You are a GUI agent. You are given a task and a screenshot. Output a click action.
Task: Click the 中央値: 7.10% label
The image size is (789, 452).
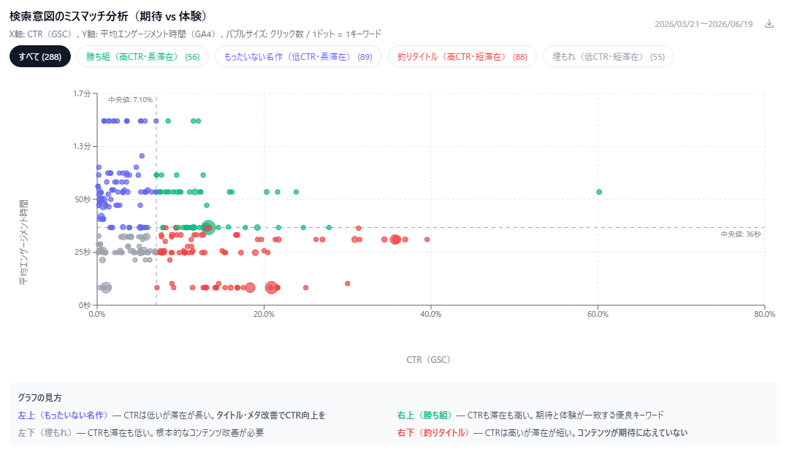tap(130, 100)
